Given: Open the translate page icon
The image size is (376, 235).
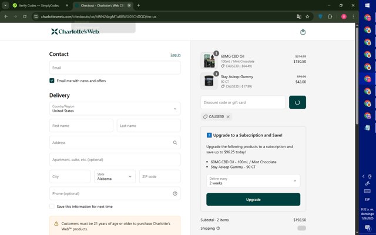Looking at the screenshot, I should point(299,16).
